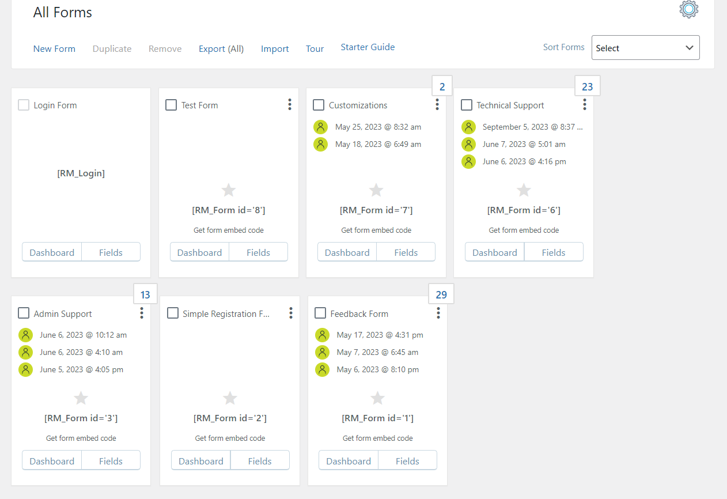The image size is (727, 499).
Task: Tick the Technical Support form checkbox
Action: 467,105
